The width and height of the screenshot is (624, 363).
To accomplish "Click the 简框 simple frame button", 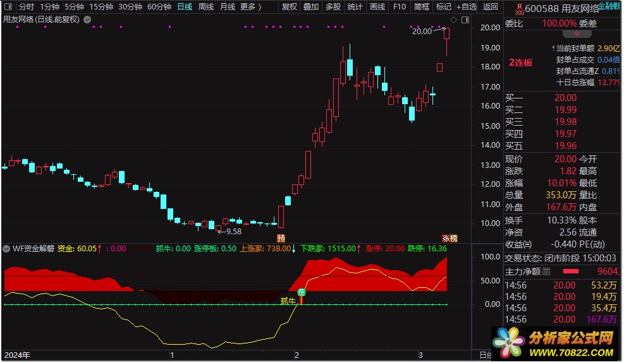I will pos(422,7).
